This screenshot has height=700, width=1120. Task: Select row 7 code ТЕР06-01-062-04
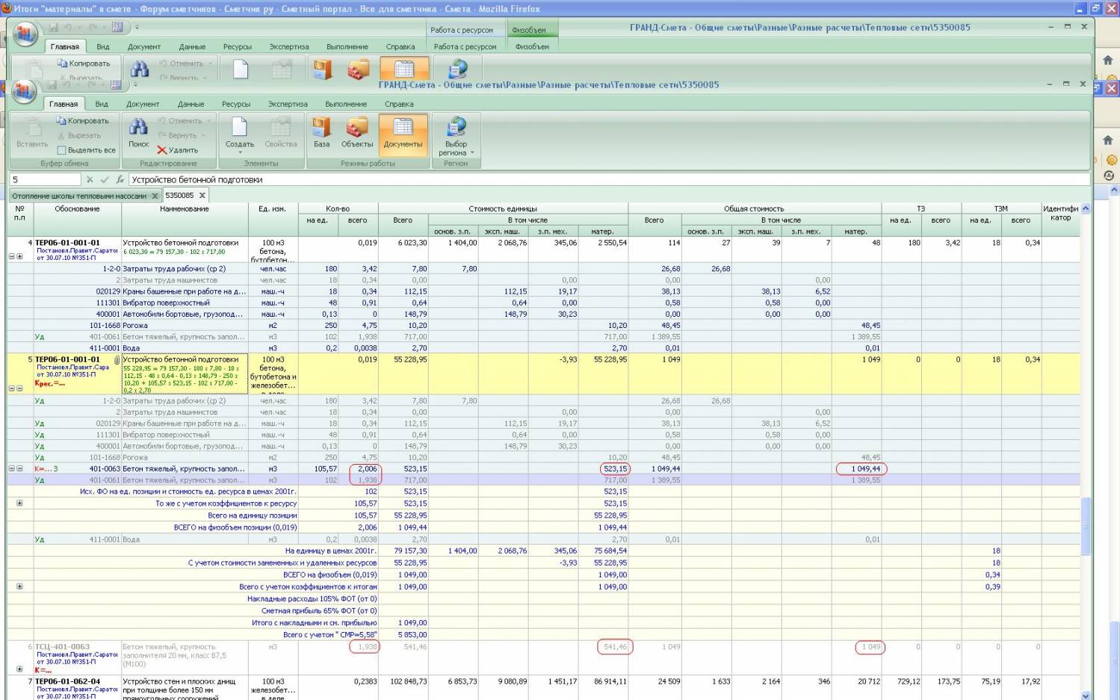tap(67, 681)
